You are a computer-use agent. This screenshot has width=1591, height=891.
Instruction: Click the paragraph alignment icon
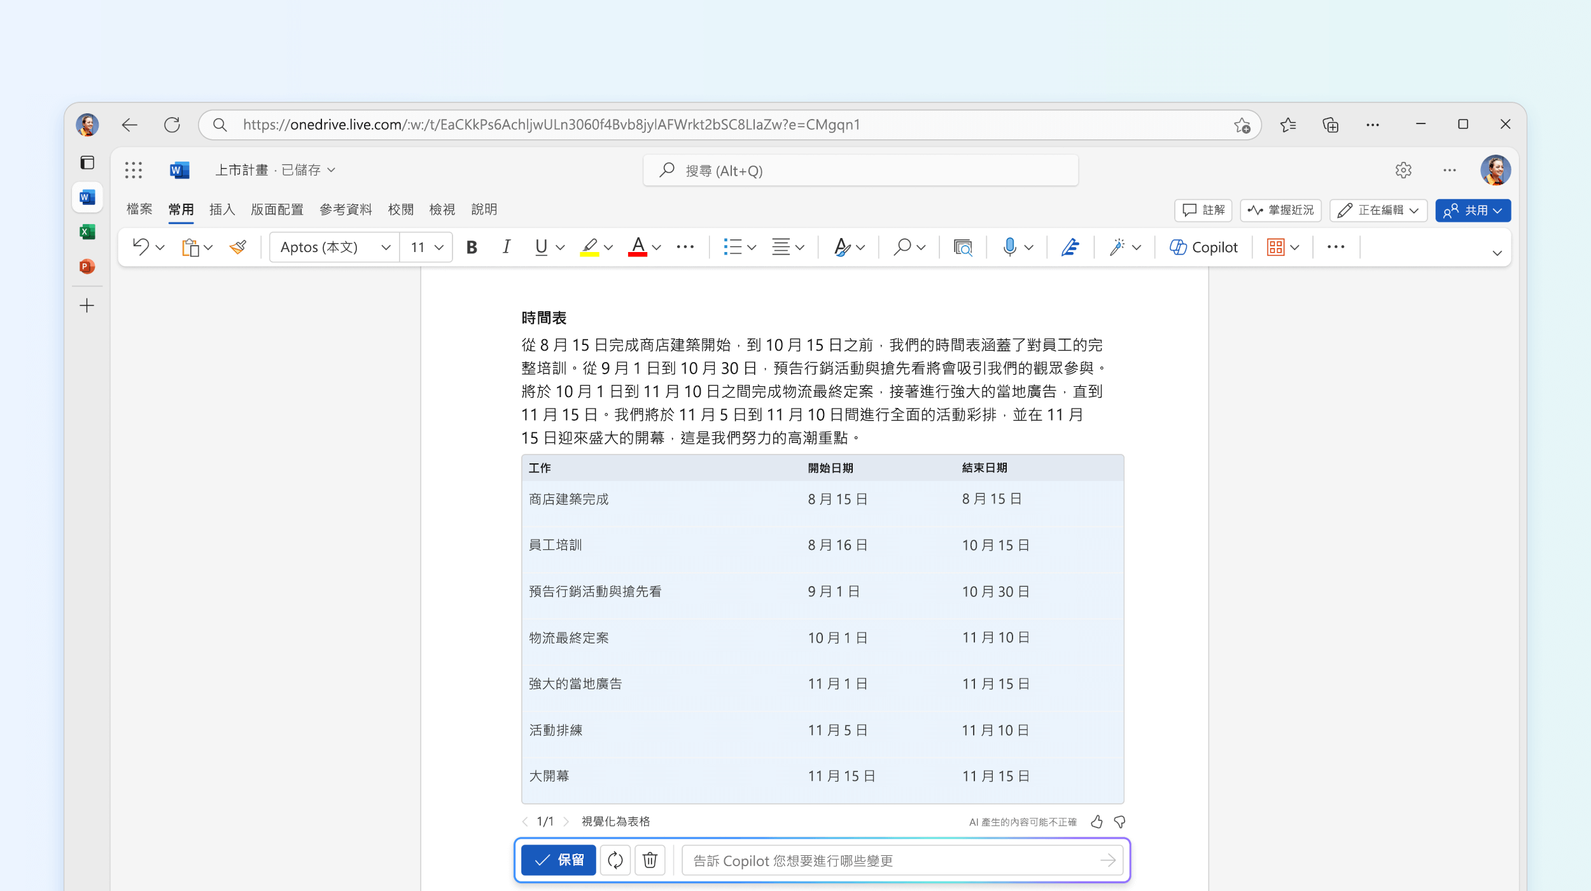tap(781, 247)
